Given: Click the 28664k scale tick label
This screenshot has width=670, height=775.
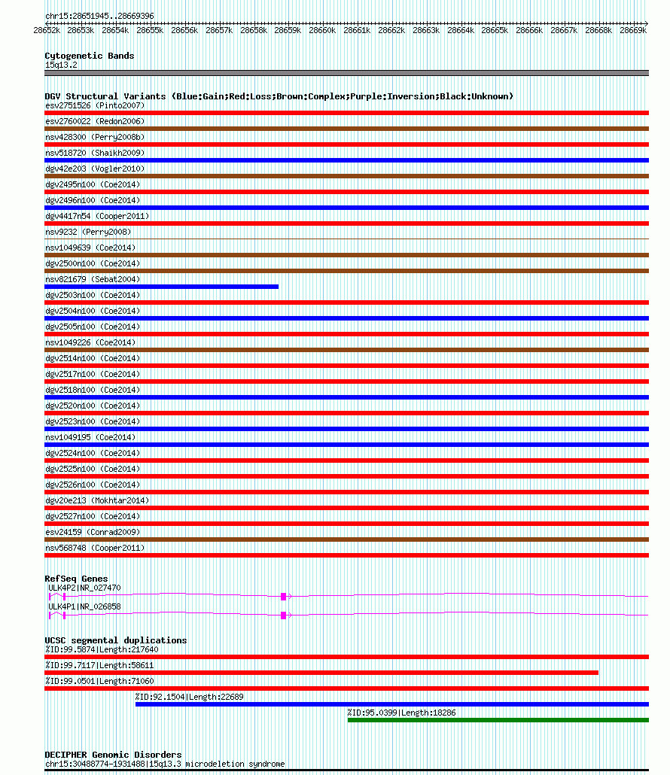Looking at the screenshot, I should 461,30.
